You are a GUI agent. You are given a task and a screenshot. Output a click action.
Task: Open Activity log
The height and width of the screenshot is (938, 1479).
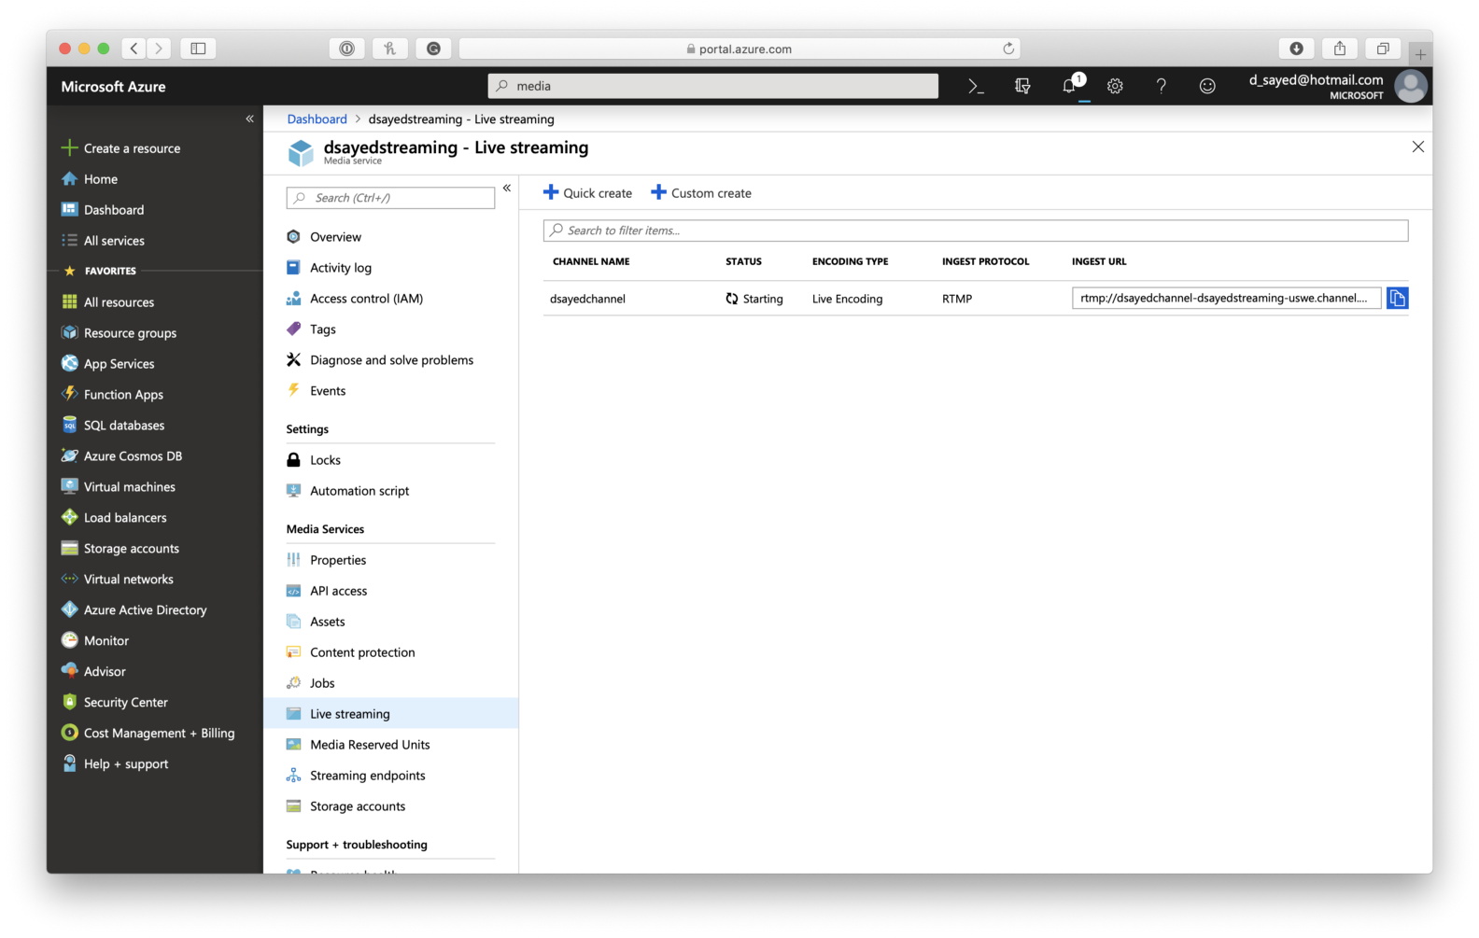330,268
